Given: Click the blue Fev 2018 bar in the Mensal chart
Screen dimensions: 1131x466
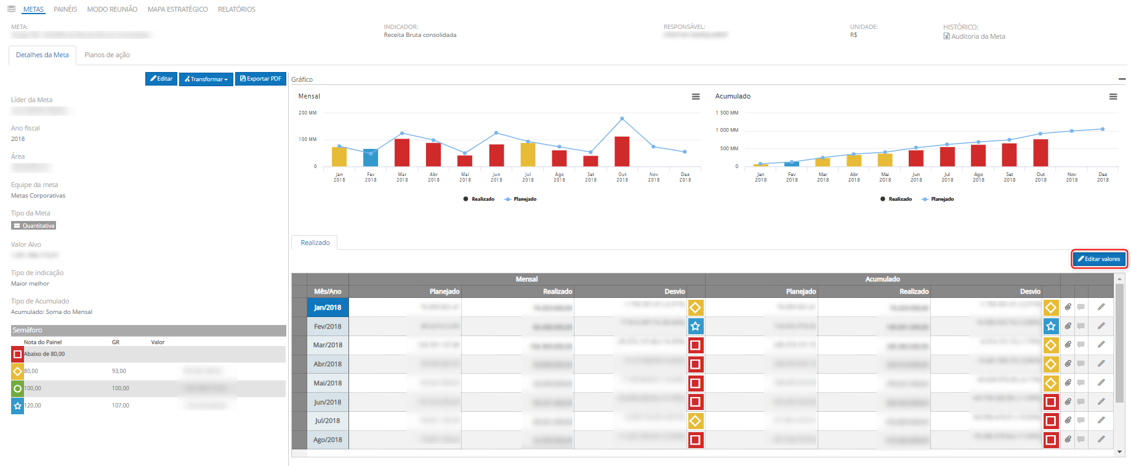Looking at the screenshot, I should 371,158.
